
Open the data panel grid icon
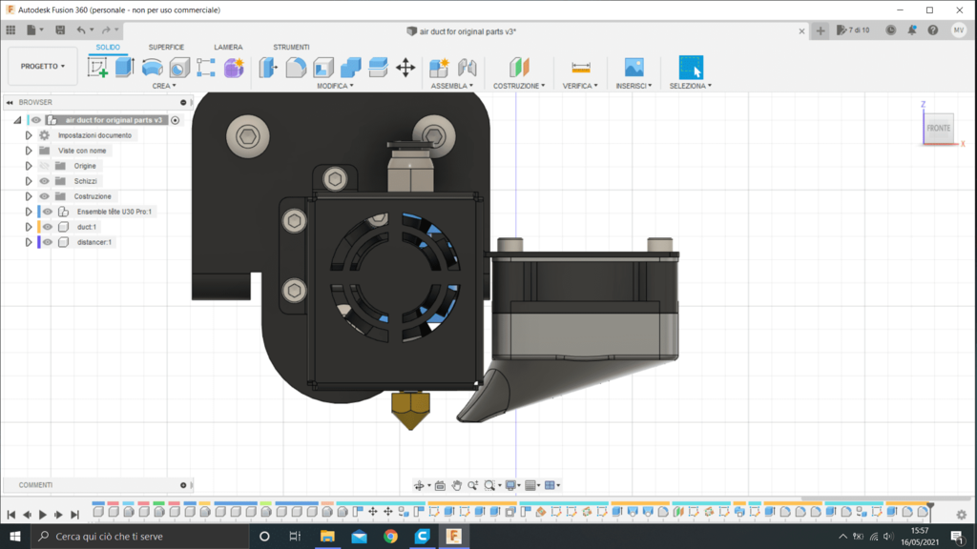click(x=10, y=30)
